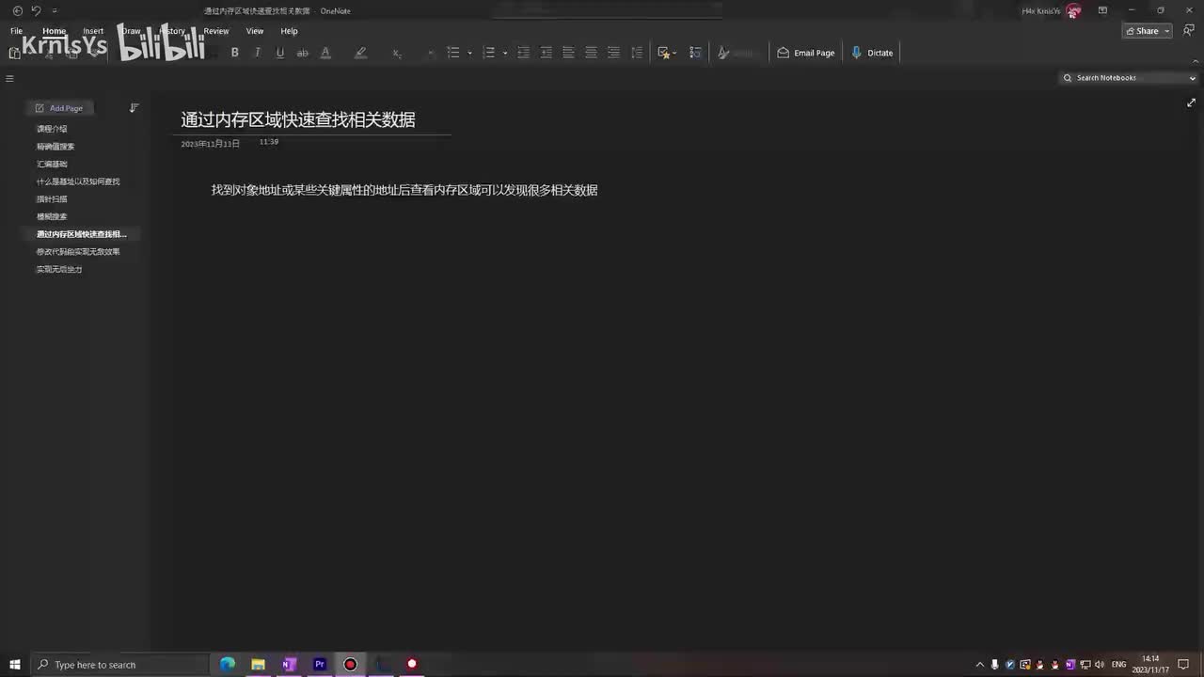
Task: Click the sort pages icon
Action: click(x=134, y=108)
